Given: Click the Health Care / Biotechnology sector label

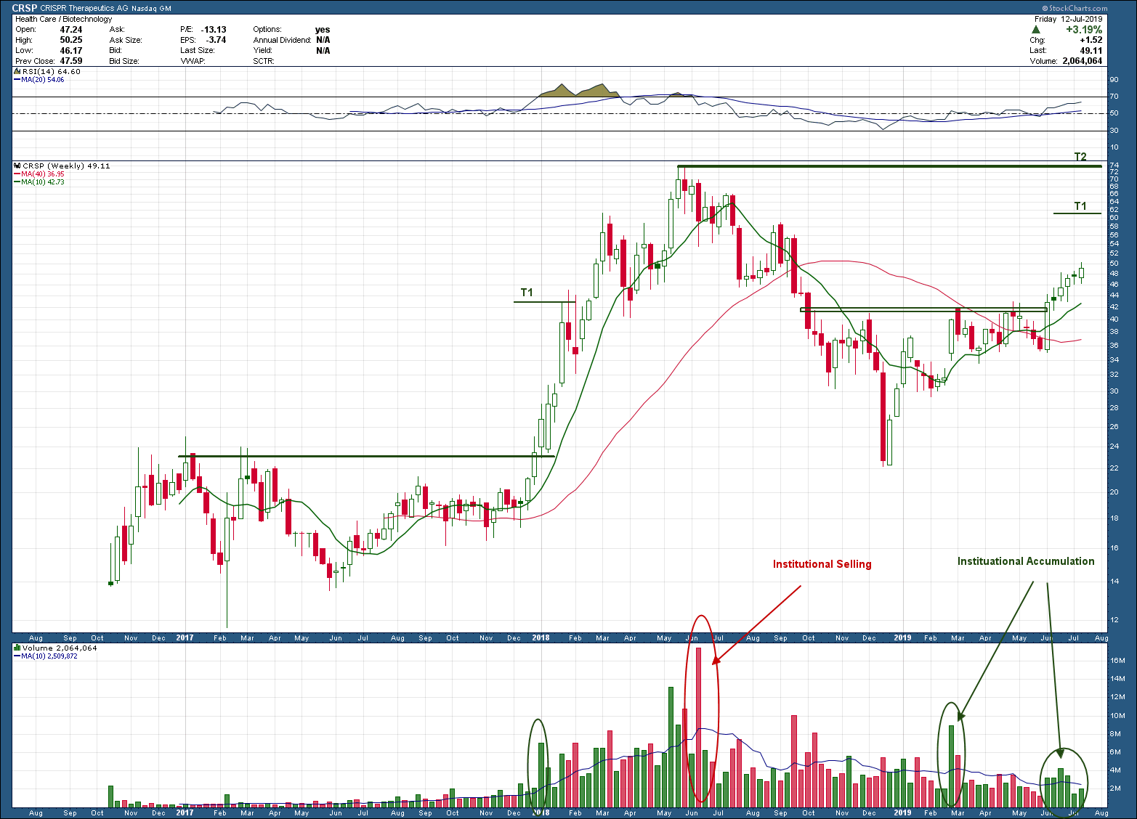Looking at the screenshot, I should tap(64, 19).
